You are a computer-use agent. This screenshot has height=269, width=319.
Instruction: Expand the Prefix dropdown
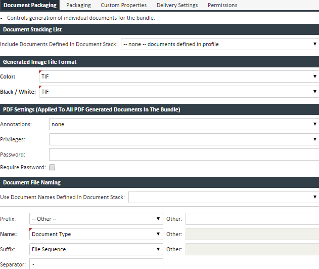(96, 219)
